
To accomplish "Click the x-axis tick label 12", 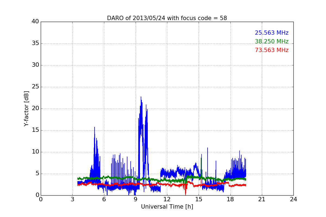I will [167, 199].
